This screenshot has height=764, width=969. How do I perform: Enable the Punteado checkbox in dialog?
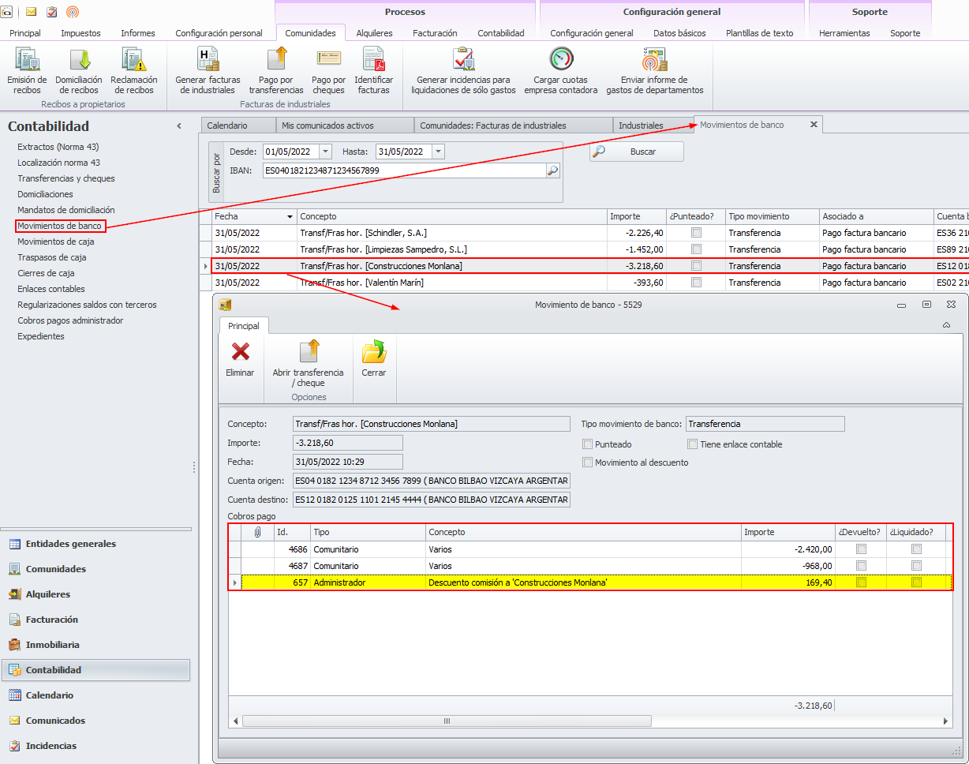click(587, 444)
